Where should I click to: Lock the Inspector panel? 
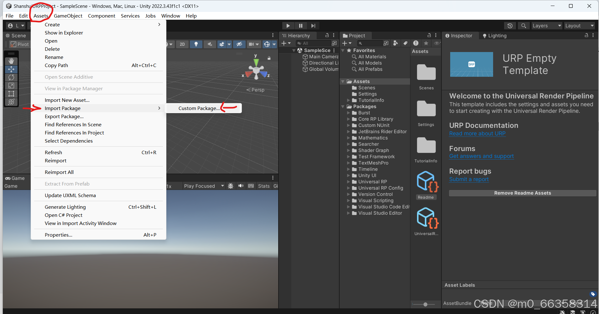coord(586,35)
